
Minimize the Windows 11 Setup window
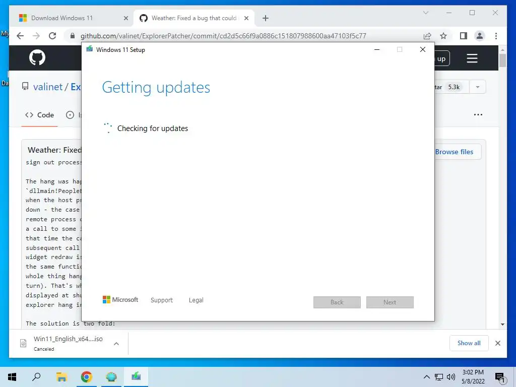click(x=377, y=49)
